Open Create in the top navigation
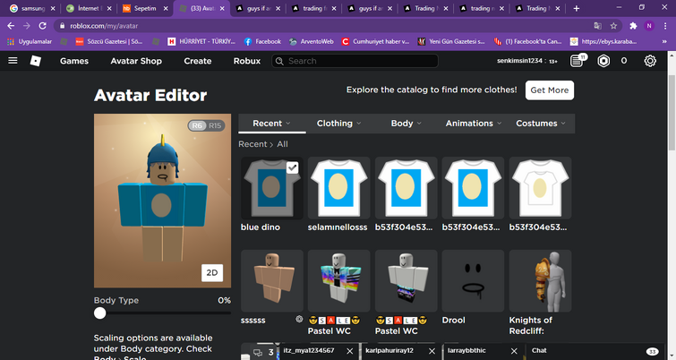This screenshot has height=360, width=676. click(198, 61)
